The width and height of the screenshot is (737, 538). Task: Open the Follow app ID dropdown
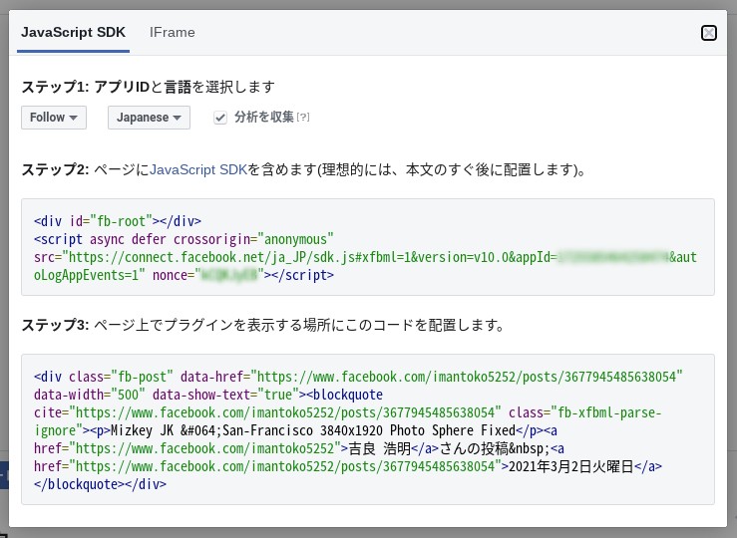pyautogui.click(x=54, y=118)
